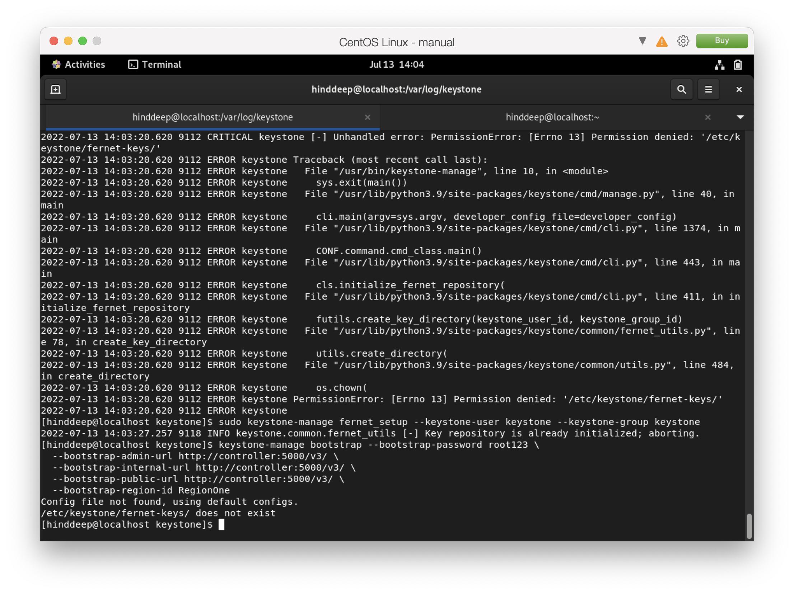
Task: Open a new terminal tab
Action: click(x=56, y=89)
